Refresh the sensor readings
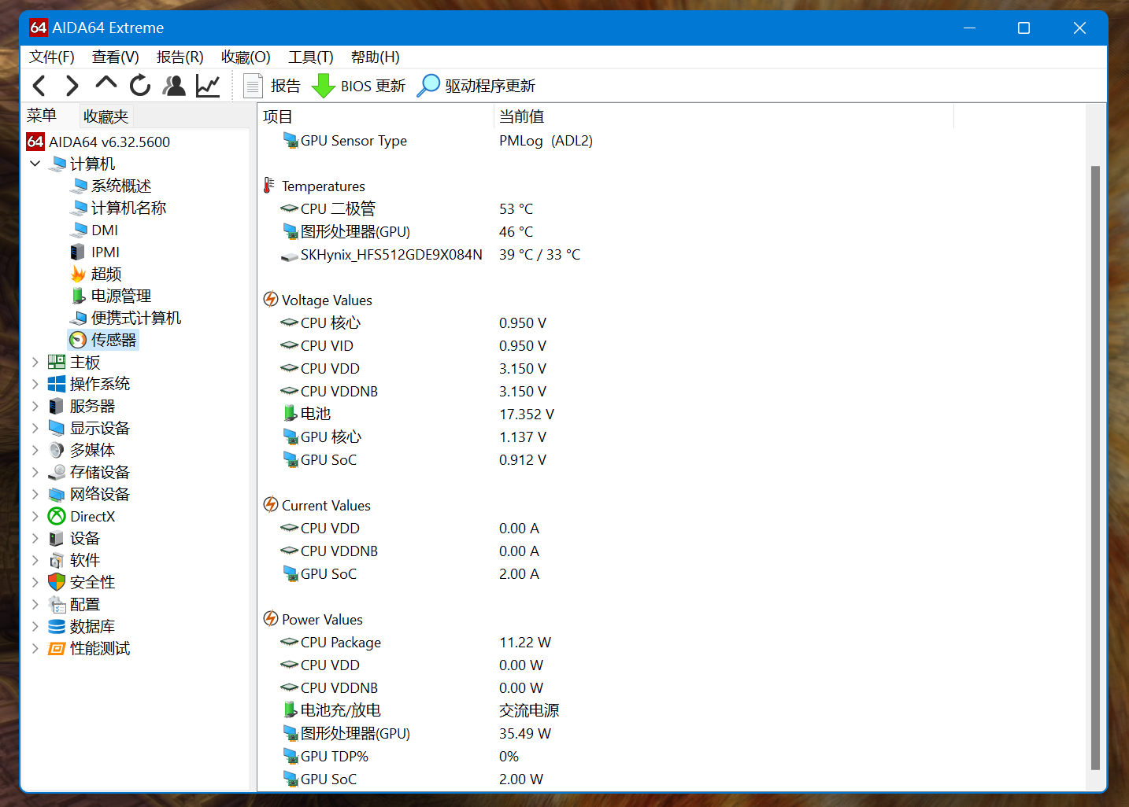This screenshot has height=807, width=1129. pos(140,85)
